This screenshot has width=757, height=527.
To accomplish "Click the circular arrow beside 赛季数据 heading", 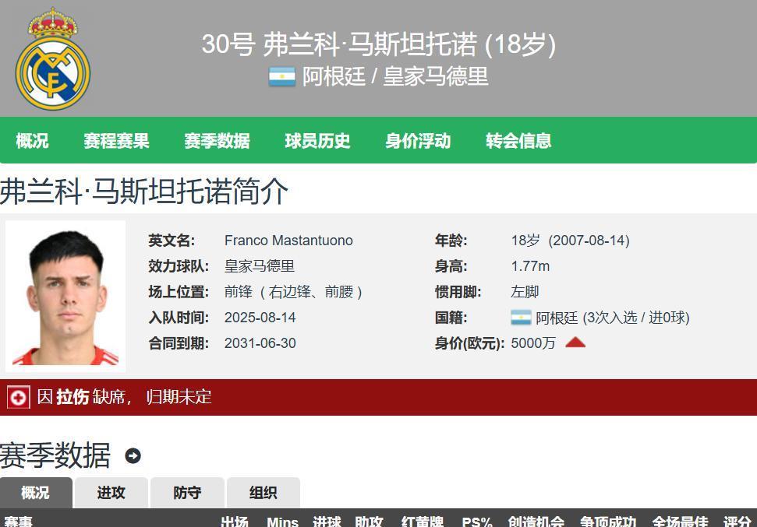I will click(133, 457).
